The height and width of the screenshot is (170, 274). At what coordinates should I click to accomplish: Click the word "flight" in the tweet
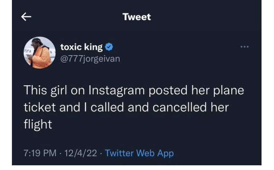[38, 124]
